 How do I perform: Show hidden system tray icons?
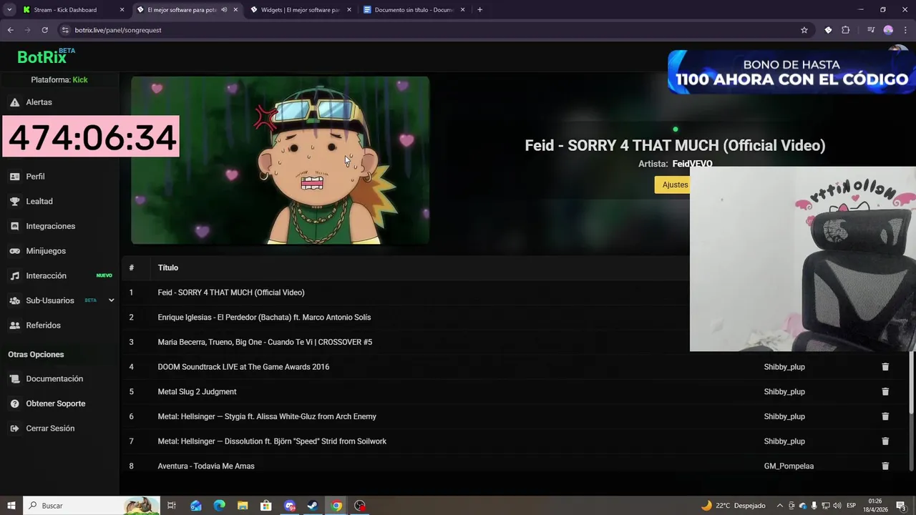(780, 506)
